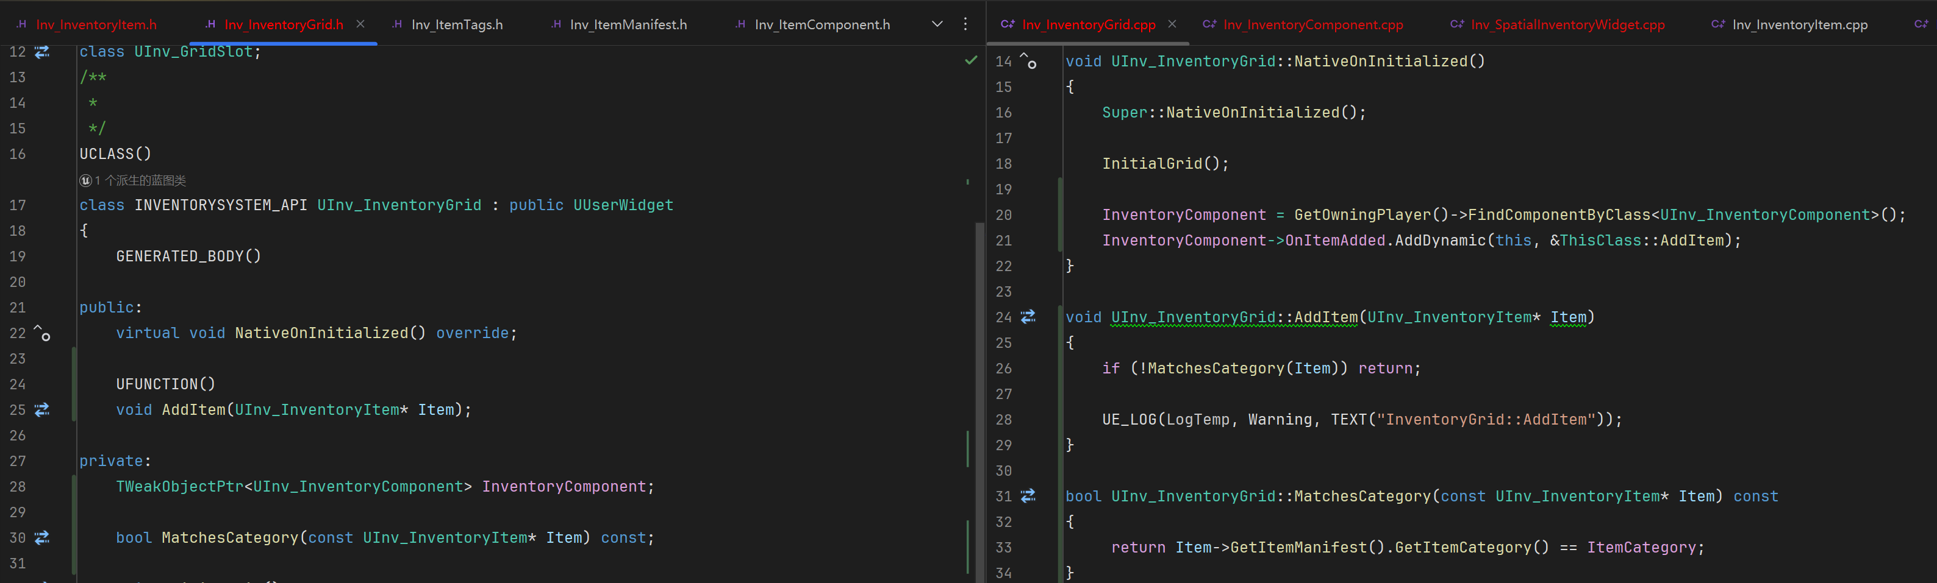The height and width of the screenshot is (583, 1937).
Task: Click the 'public:' access specifier on line 21
Action: tap(111, 307)
